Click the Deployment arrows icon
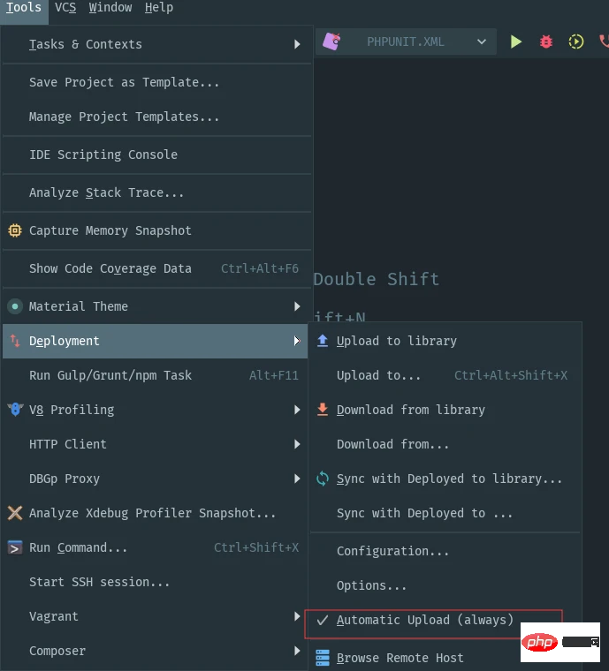The image size is (609, 671). [15, 341]
